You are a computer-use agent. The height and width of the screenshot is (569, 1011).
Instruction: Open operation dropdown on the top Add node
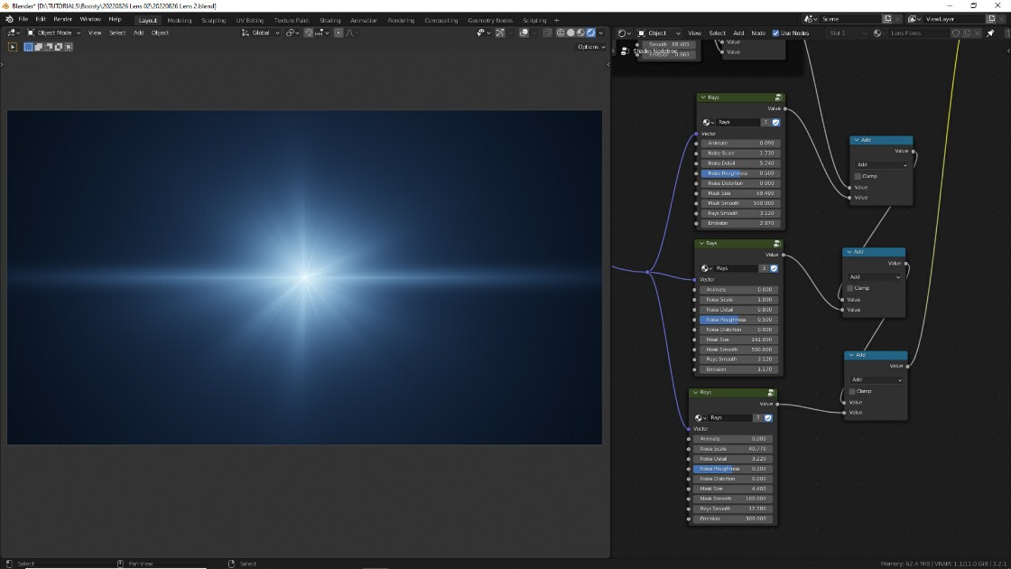pyautogui.click(x=881, y=164)
